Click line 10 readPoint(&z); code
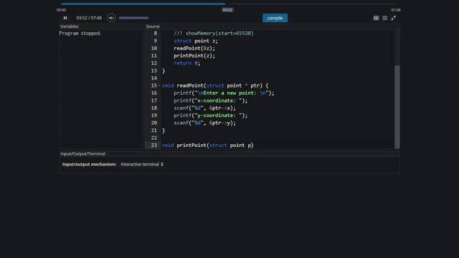The image size is (459, 258). point(194,48)
